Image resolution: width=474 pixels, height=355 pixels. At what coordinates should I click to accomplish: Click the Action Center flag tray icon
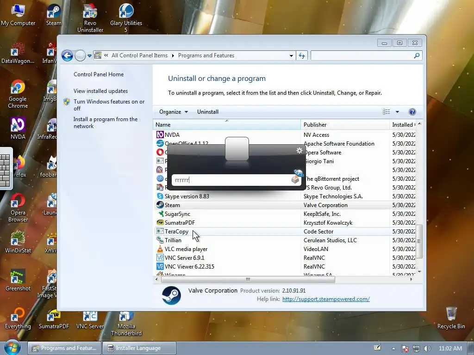(405, 349)
